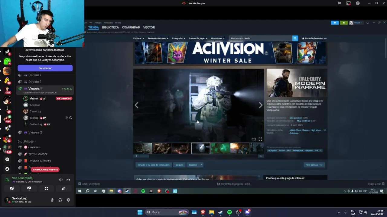Click user Vector in Viewers 1
387x217 pixels.
pos(34,99)
